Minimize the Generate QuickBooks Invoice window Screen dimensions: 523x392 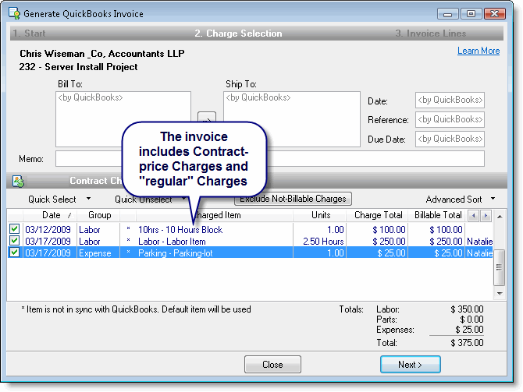[x=450, y=13]
